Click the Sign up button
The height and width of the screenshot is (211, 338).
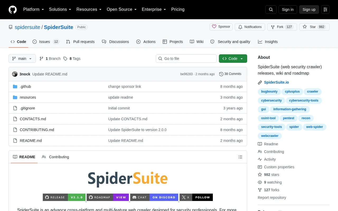point(309,9)
